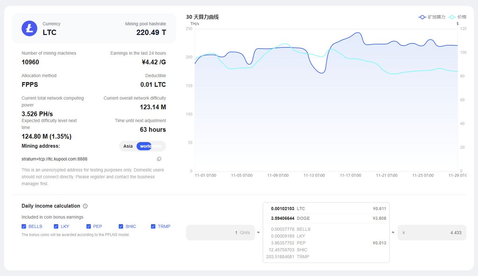Click the mining pool hashrate value 220.49 T
The height and width of the screenshot is (276, 478).
pos(151,33)
